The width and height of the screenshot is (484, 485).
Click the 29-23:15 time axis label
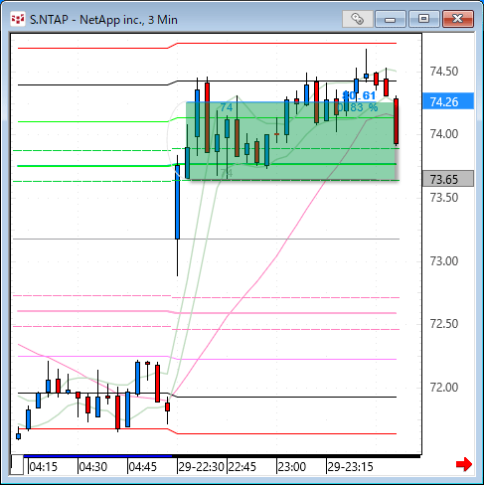click(x=351, y=467)
